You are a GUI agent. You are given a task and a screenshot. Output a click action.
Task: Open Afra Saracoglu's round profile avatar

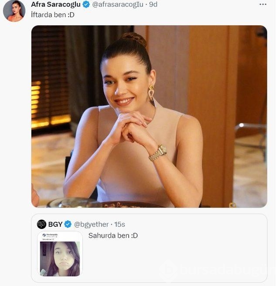click(14, 11)
